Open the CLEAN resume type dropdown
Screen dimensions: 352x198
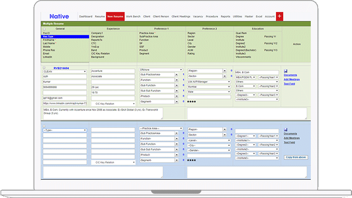tap(65, 71)
